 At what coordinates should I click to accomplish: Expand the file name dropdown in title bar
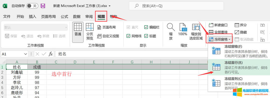[x=110, y=6]
